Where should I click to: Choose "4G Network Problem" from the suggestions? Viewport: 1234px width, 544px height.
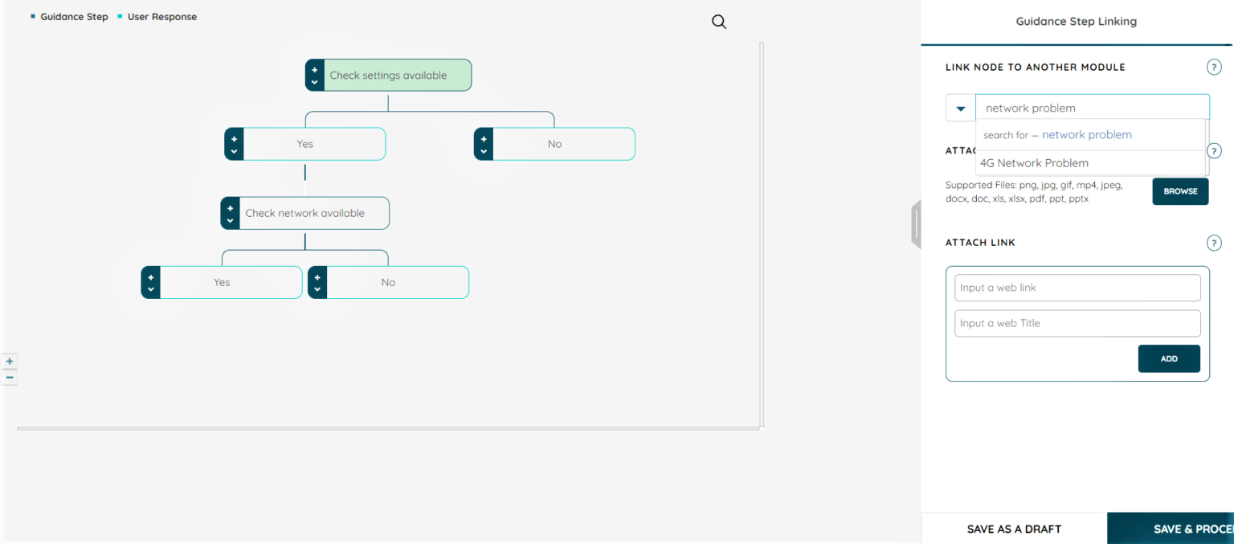coord(1034,162)
